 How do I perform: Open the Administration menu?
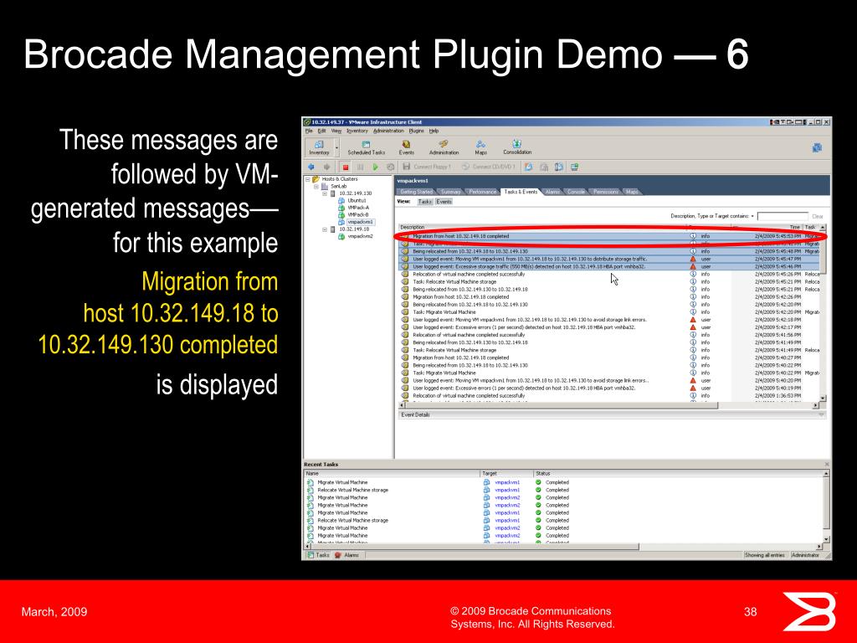pos(388,131)
